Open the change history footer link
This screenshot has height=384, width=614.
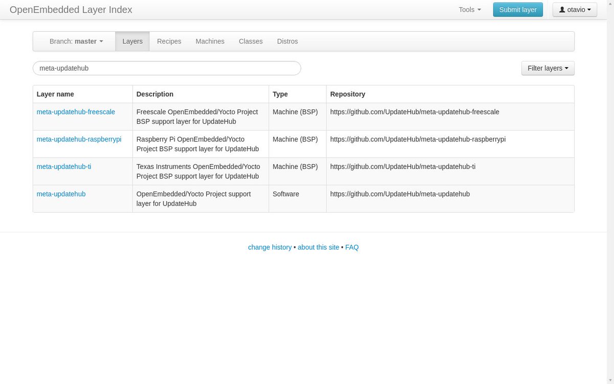[270, 247]
